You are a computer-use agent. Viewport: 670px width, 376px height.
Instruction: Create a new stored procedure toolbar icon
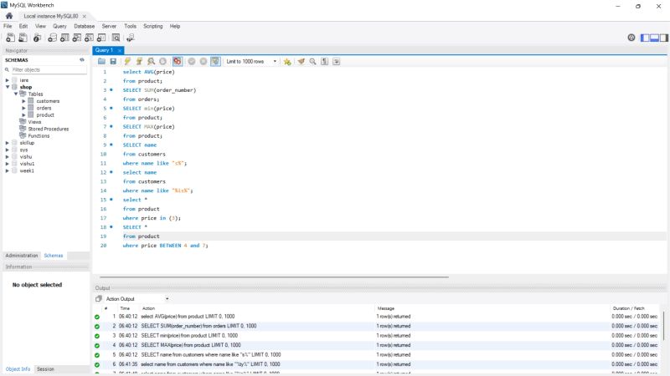89,38
